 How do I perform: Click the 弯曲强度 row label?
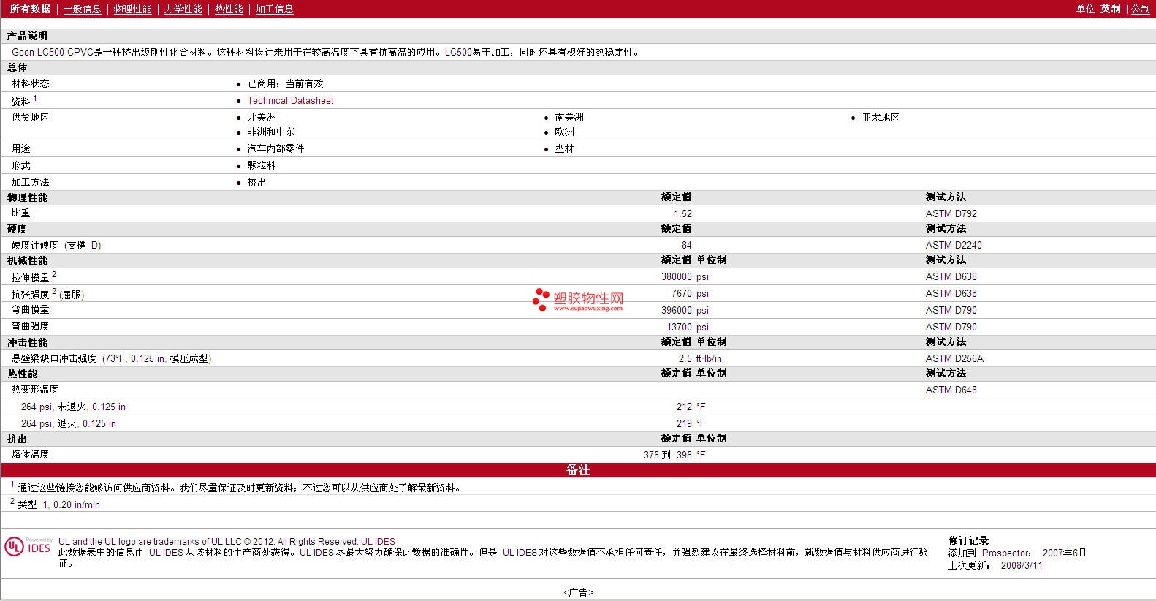pyautogui.click(x=31, y=326)
